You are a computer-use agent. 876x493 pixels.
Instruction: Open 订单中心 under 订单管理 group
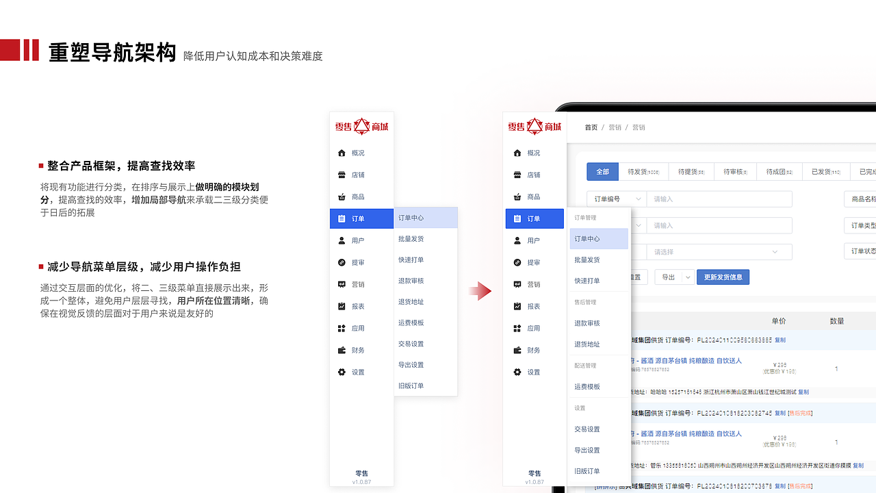tap(599, 239)
